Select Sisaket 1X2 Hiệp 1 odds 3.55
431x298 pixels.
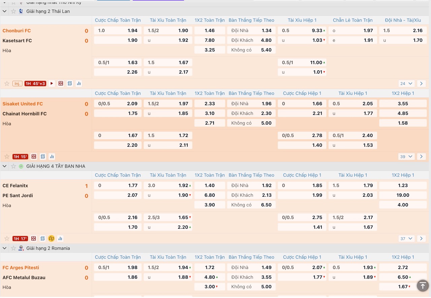[403, 104]
